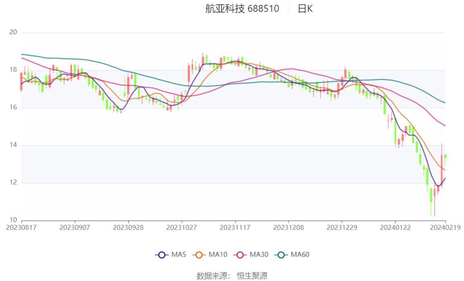464x281 pixels.
Task: Select the data source text 恒生聚源
Action: [252, 276]
